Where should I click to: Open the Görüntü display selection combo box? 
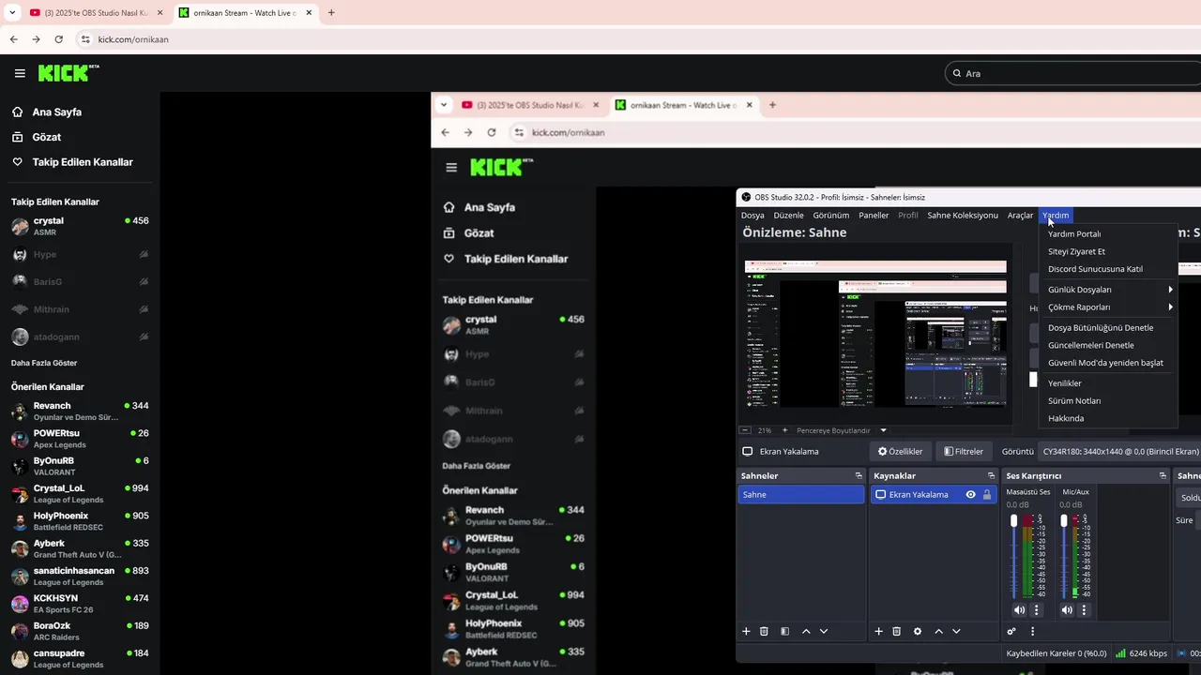[x=1121, y=451]
